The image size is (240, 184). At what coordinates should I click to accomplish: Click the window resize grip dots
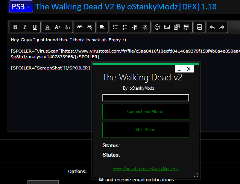[x=196, y=175]
